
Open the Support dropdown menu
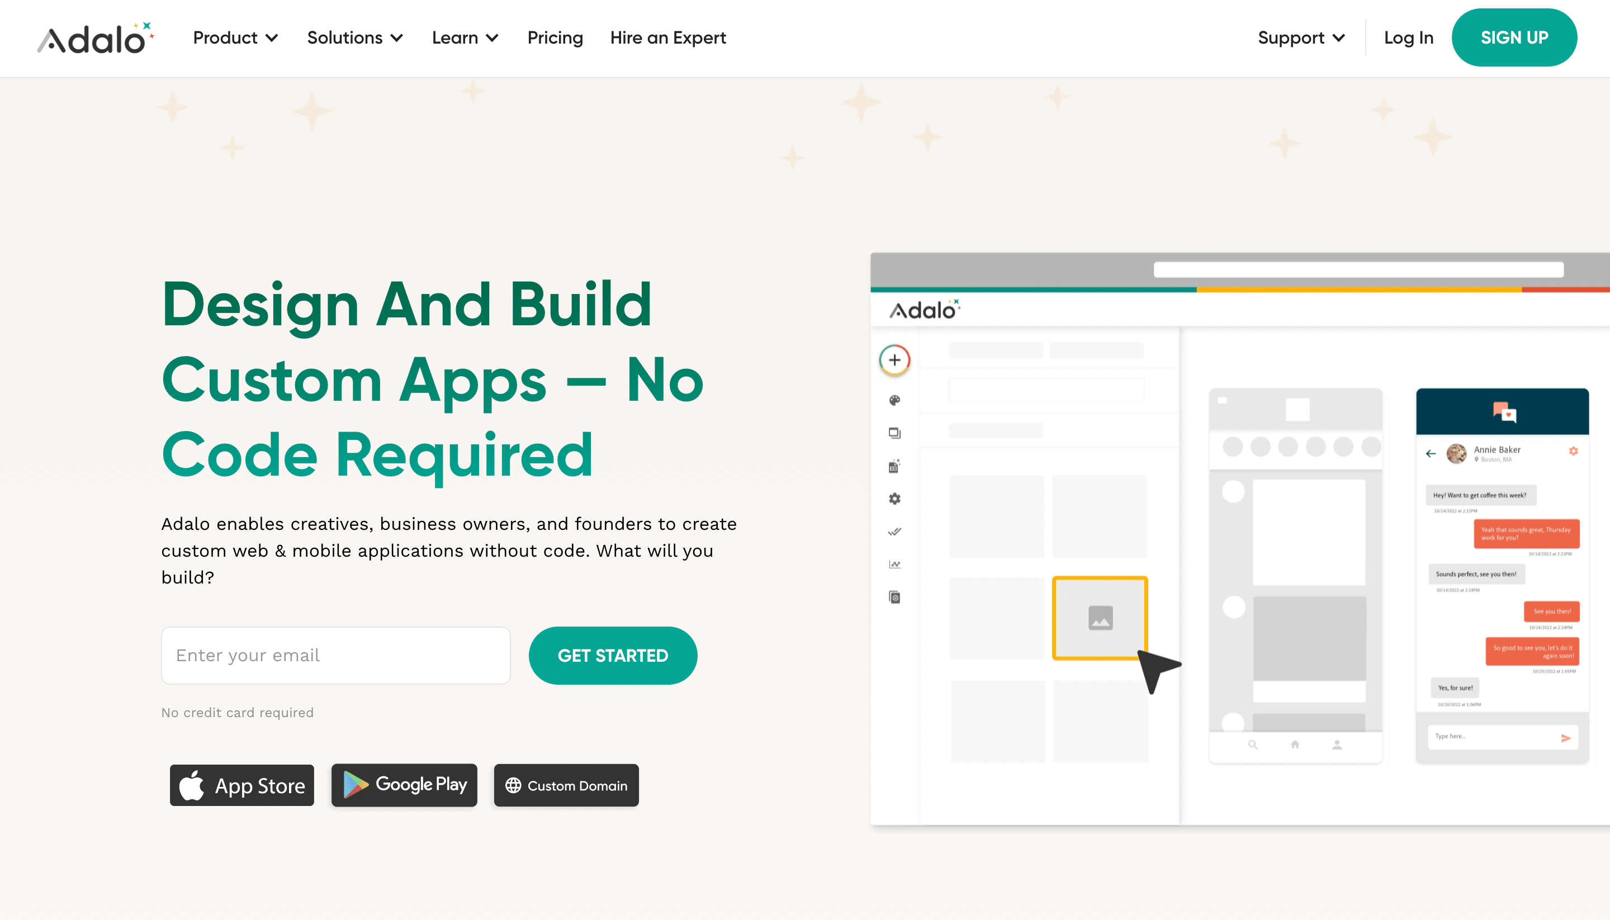tap(1301, 38)
